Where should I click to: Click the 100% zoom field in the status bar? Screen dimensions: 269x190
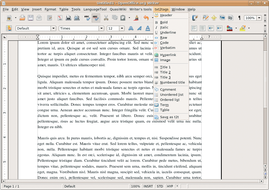136,186
